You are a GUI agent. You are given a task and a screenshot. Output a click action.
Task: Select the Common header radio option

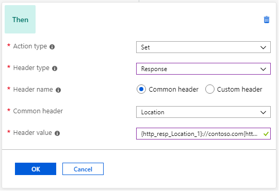click(x=141, y=89)
